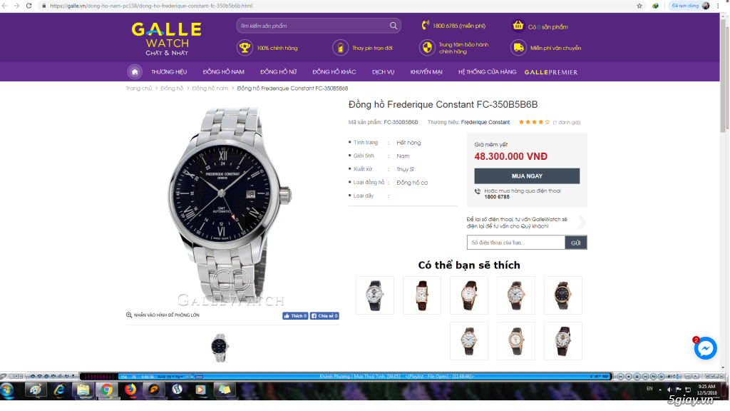Select the watch thumbnail below main image
Image resolution: width=730 pixels, height=411 pixels.
pos(220,347)
